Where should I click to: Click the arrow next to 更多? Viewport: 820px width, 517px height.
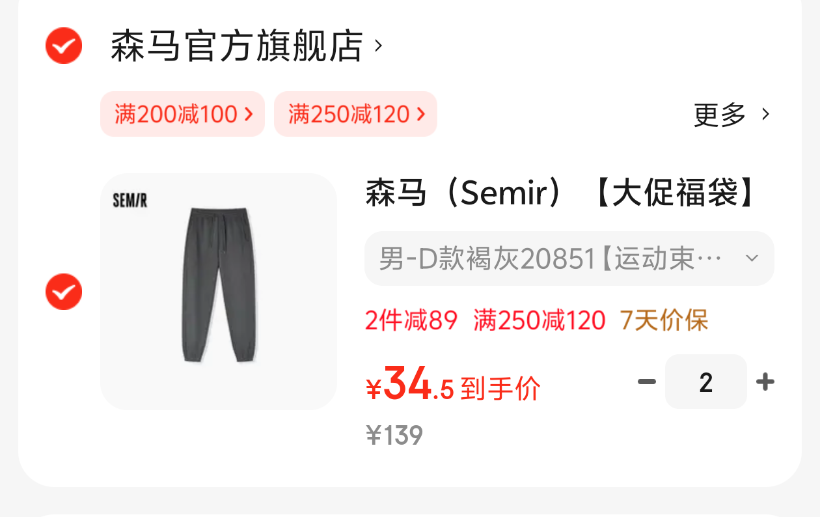(765, 115)
